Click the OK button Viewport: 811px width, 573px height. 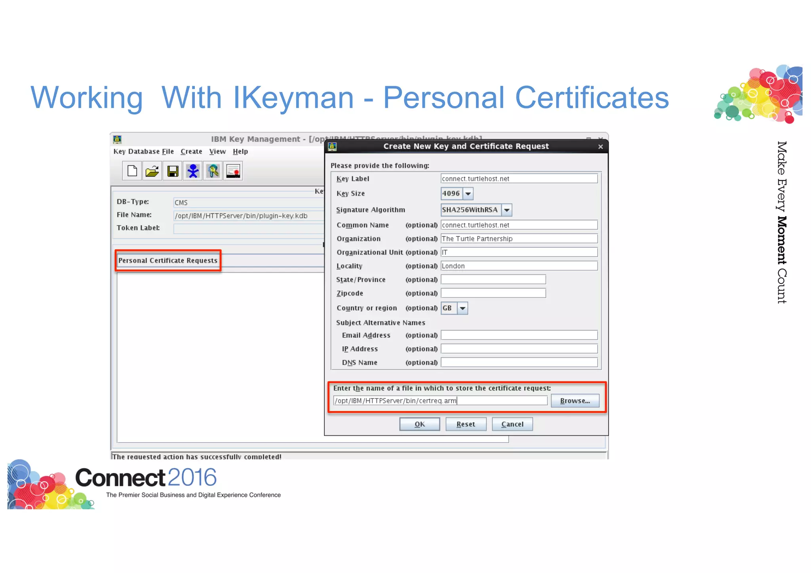click(420, 424)
